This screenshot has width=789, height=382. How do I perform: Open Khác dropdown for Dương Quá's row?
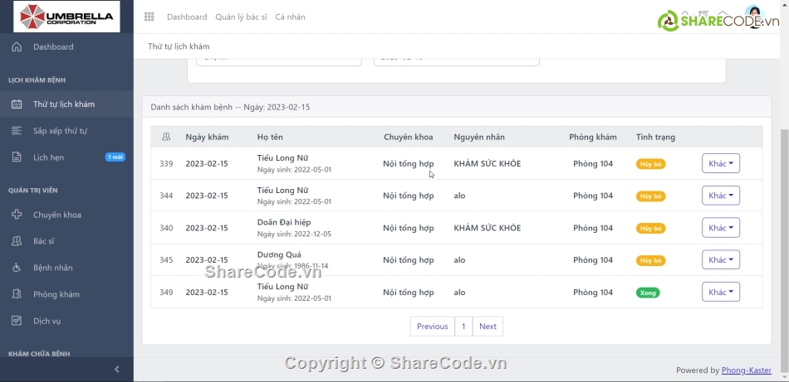tap(720, 260)
